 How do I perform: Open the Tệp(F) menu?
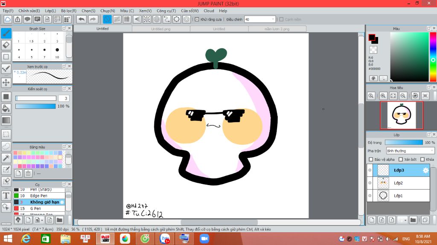pos(8,11)
